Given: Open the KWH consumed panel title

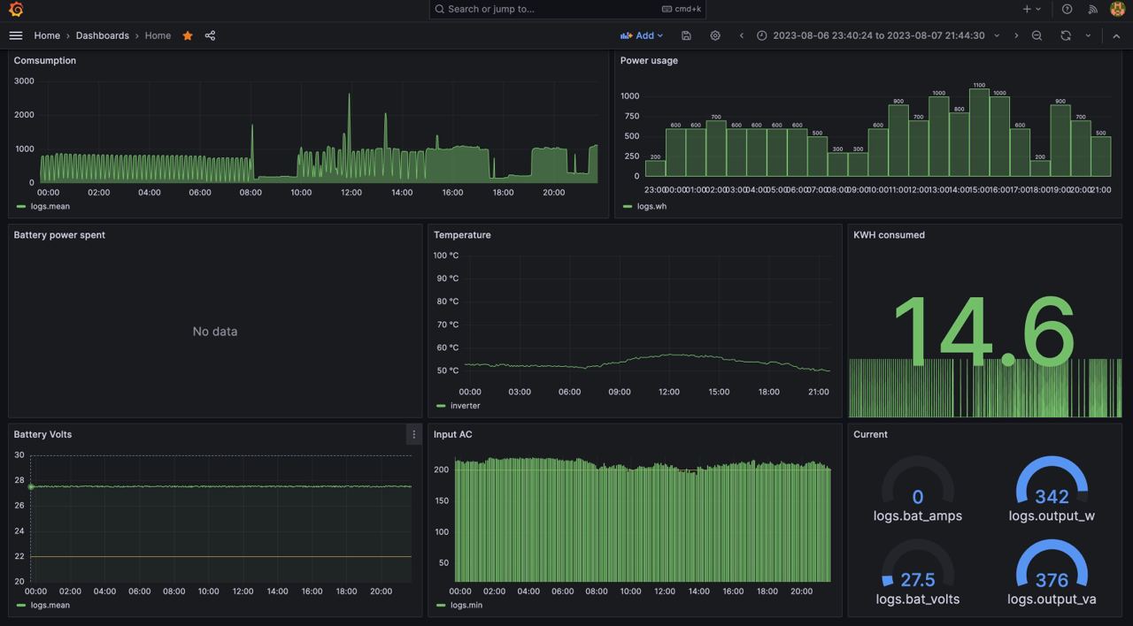Looking at the screenshot, I should [x=889, y=235].
